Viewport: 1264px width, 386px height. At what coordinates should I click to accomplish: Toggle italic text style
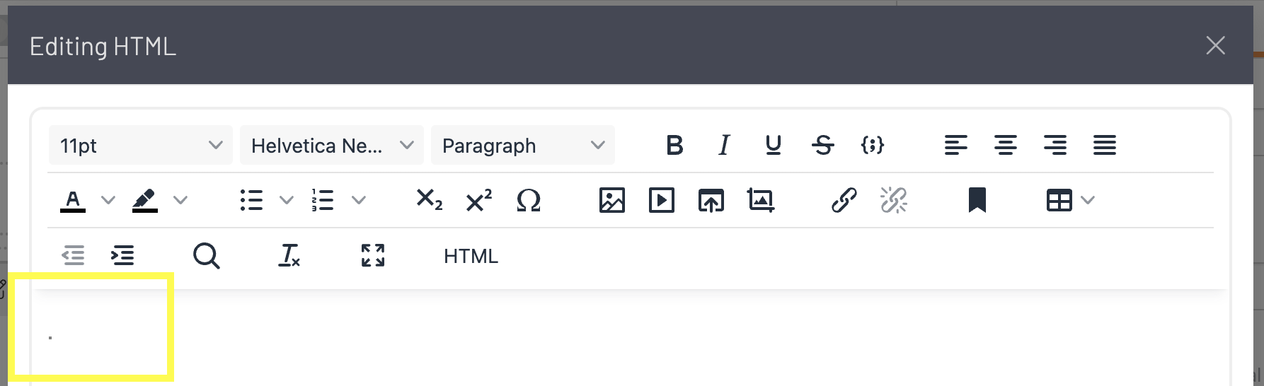(x=723, y=146)
